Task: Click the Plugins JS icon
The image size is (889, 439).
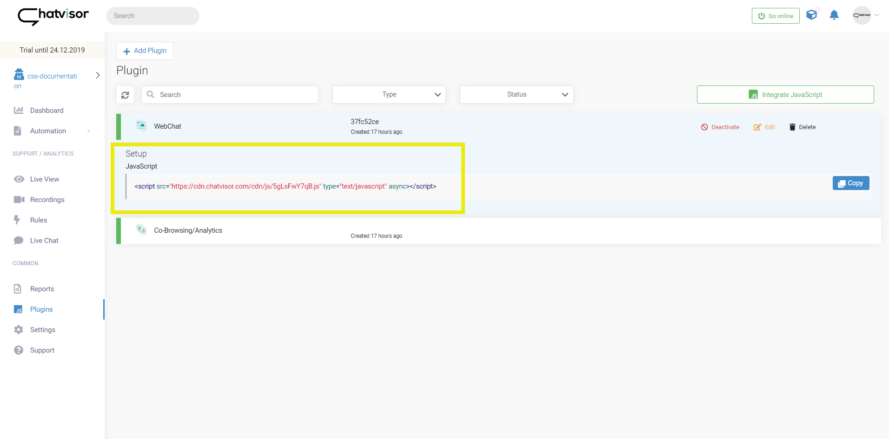Action: (18, 309)
